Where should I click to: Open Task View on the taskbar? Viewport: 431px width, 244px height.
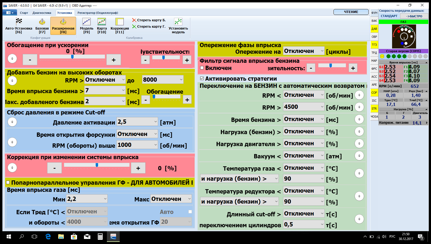click(x=34, y=237)
